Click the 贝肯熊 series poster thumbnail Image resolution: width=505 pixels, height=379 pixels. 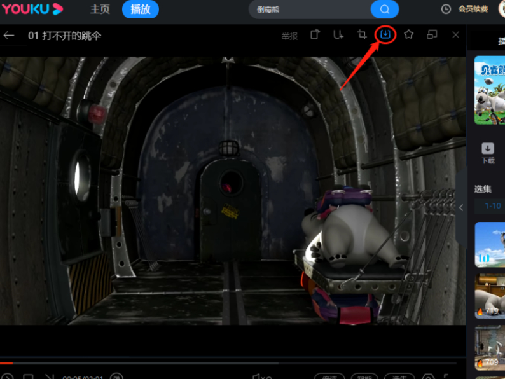tap(490, 90)
